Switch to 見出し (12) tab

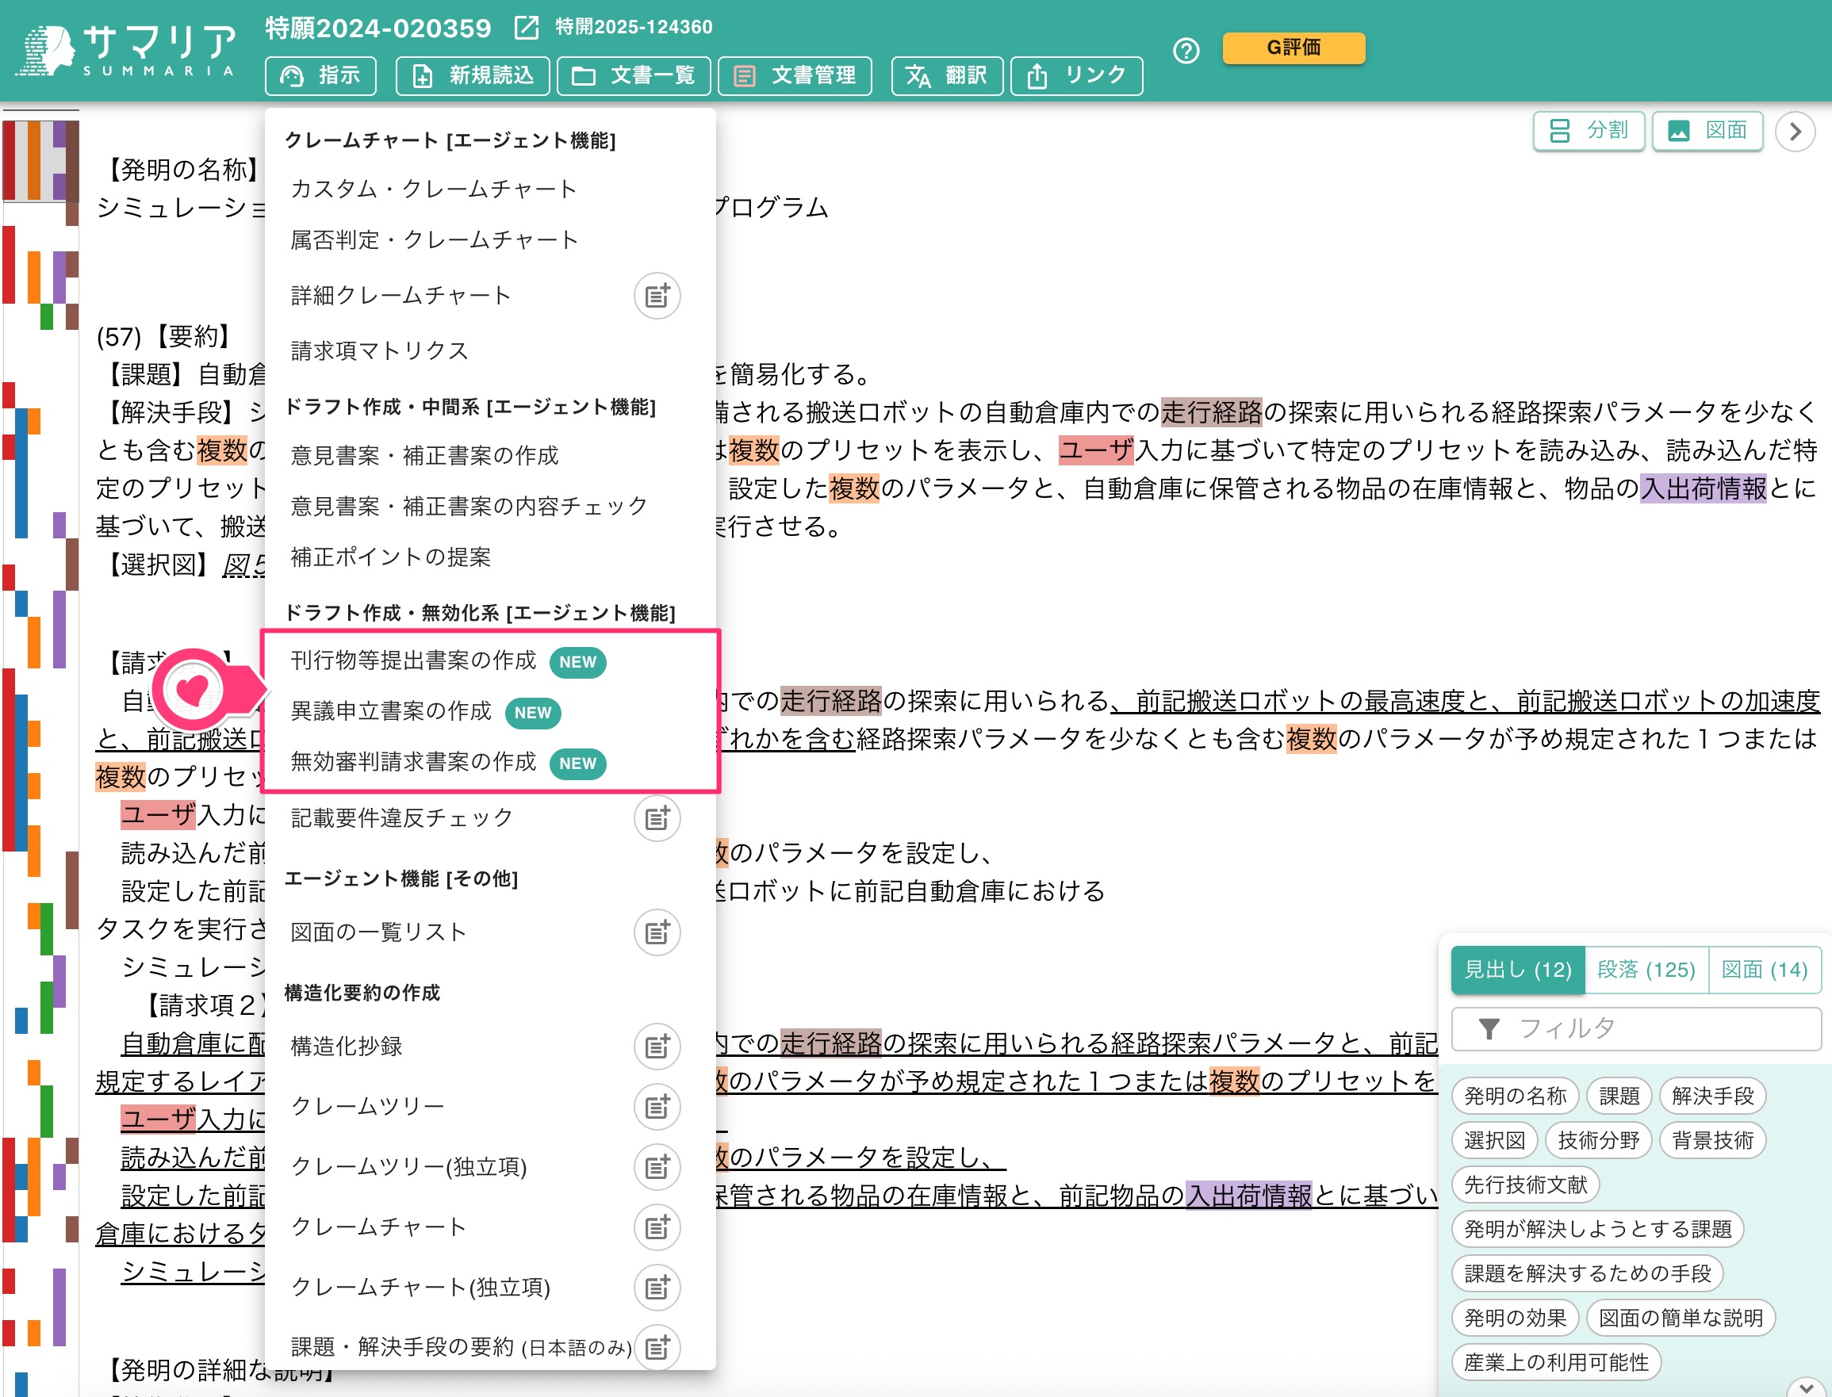tap(1518, 970)
